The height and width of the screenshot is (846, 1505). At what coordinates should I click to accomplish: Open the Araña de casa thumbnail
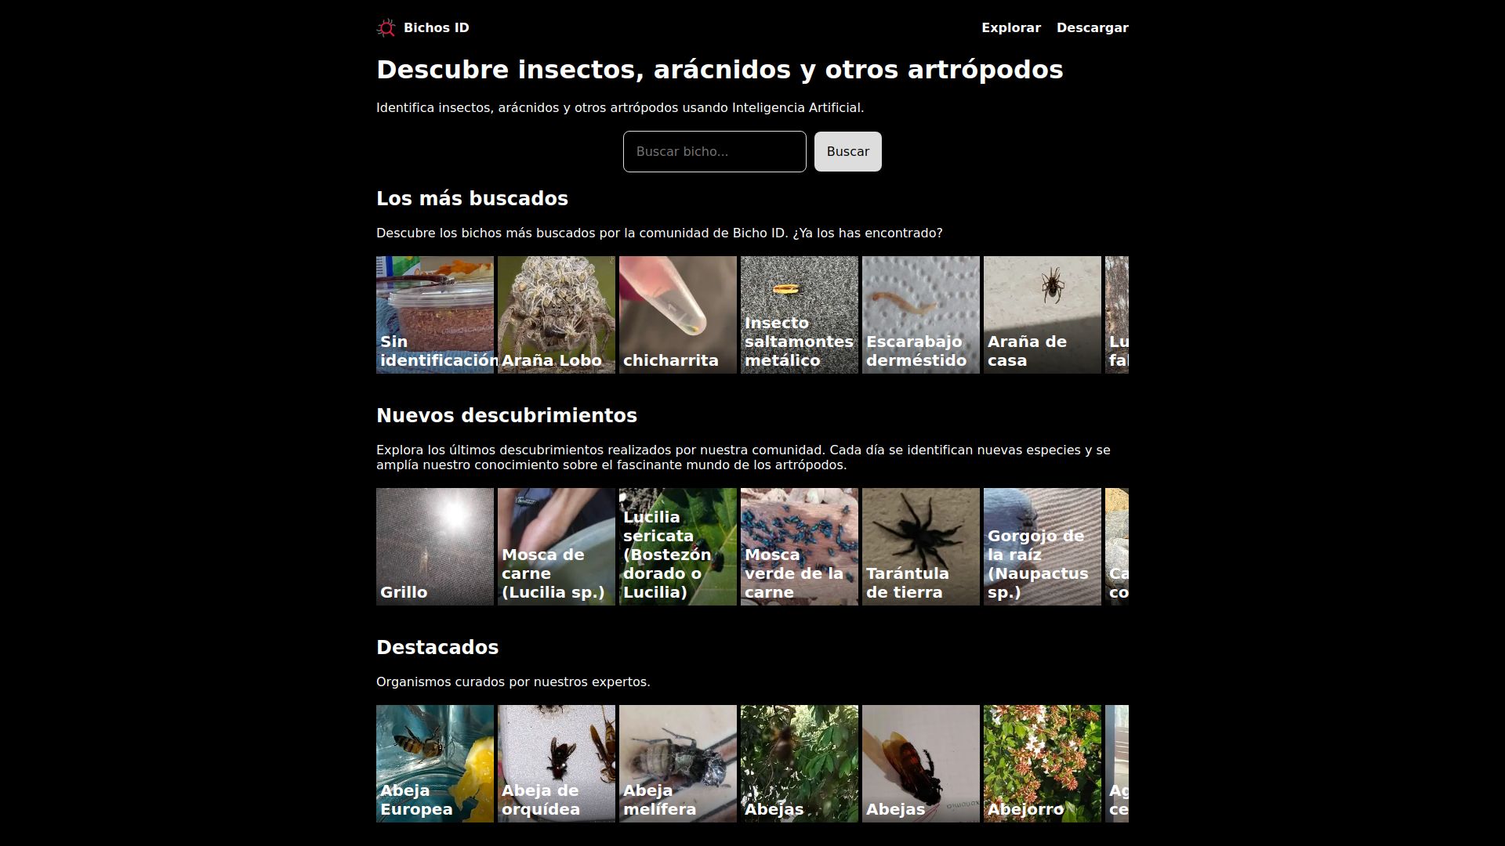click(1042, 315)
